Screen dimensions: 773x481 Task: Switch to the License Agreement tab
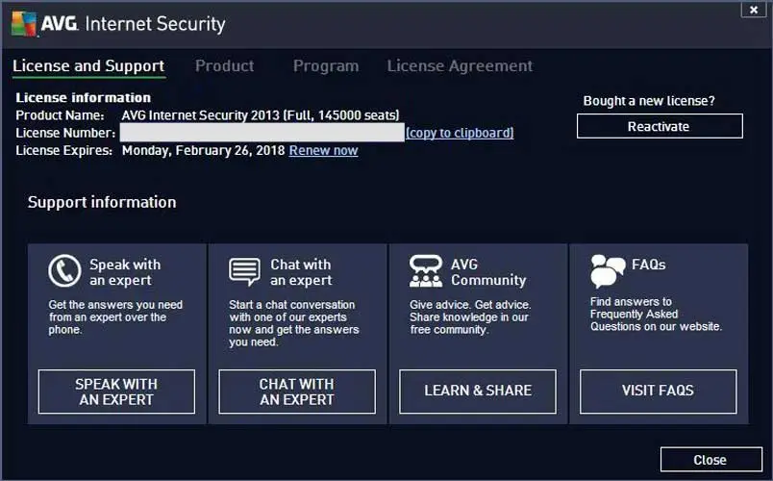point(460,66)
